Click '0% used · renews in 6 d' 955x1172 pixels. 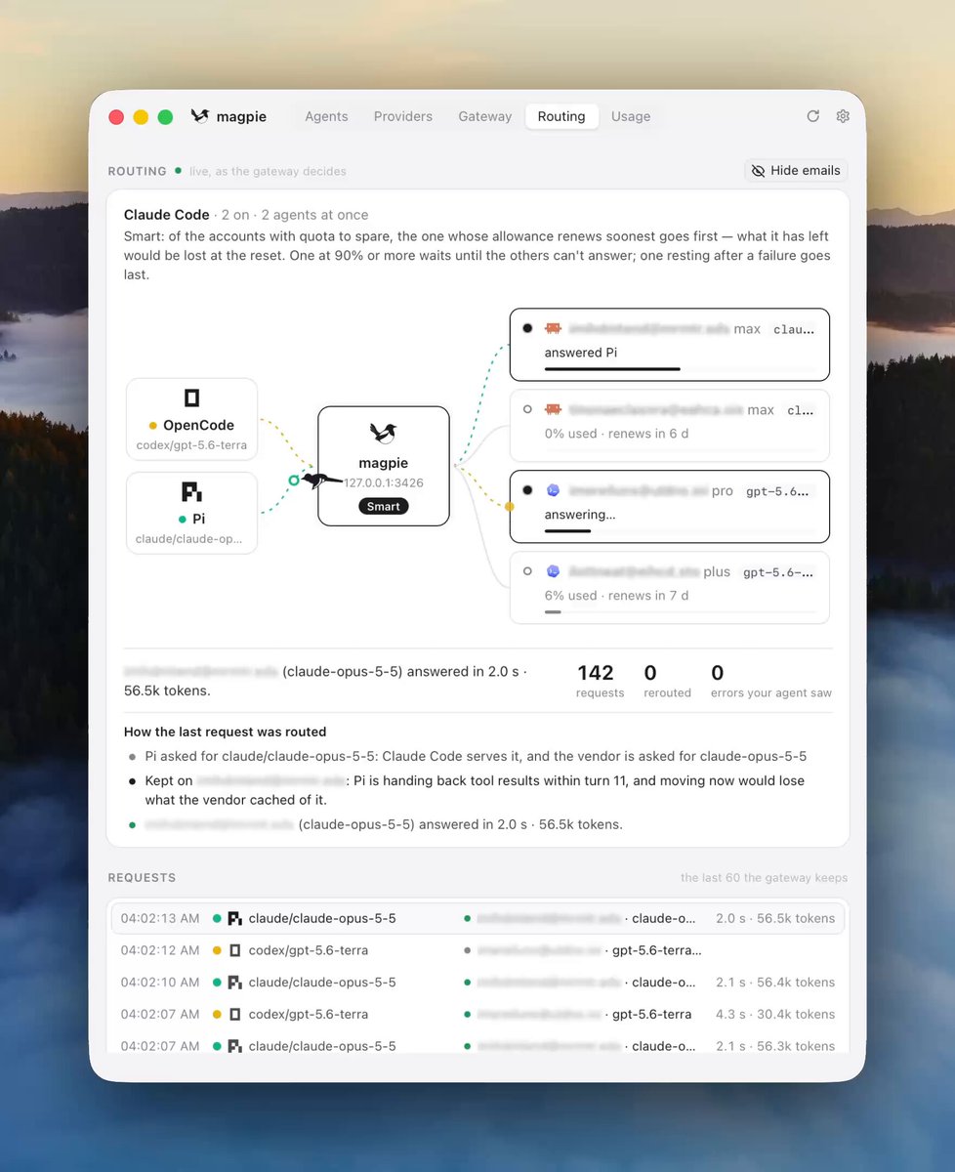(x=616, y=434)
